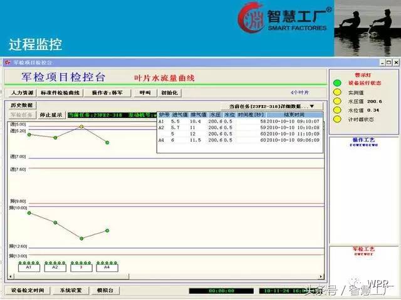Click the yellow 实测值 indicator light
The image size is (401, 300).
click(336, 91)
